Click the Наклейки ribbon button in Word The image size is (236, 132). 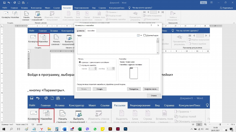point(15,15)
